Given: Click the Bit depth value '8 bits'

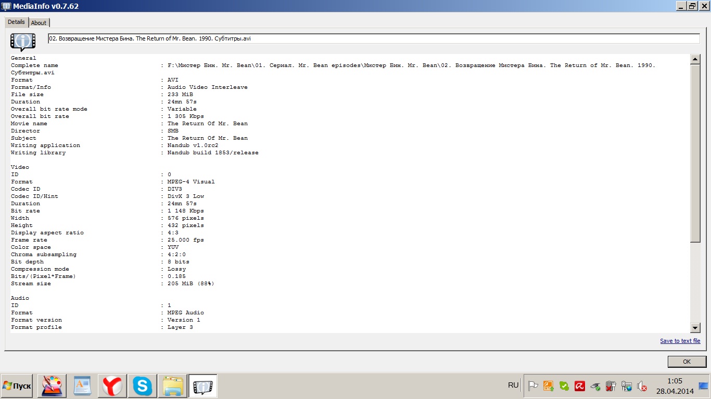Looking at the screenshot, I should pyautogui.click(x=179, y=262).
